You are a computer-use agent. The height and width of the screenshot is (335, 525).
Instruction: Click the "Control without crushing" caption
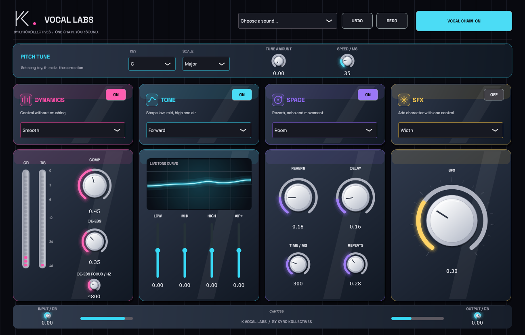(x=43, y=113)
